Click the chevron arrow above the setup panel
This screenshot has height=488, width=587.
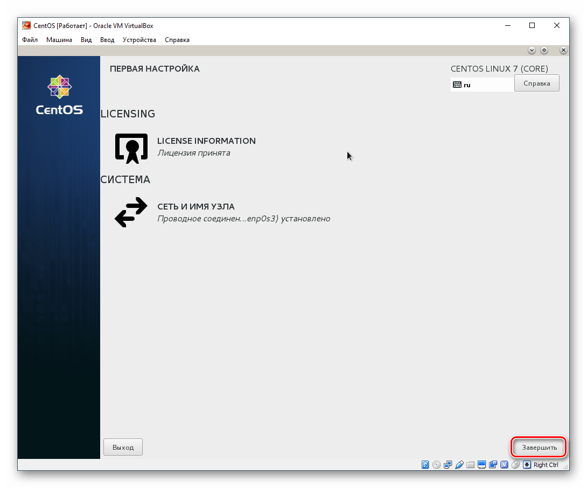point(532,50)
